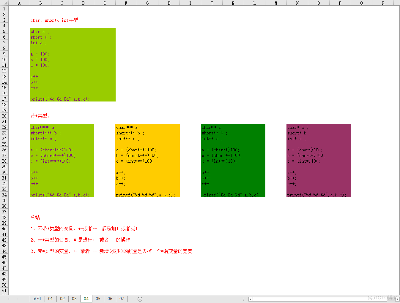Switch to the 索引 sheet tab
Viewport: 400px width, 303px height.
point(37,299)
